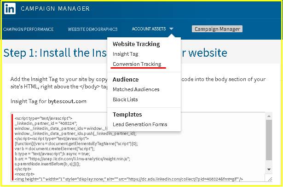The width and height of the screenshot is (283, 187).
Task: Open the Account Assets menu
Action: (149, 29)
